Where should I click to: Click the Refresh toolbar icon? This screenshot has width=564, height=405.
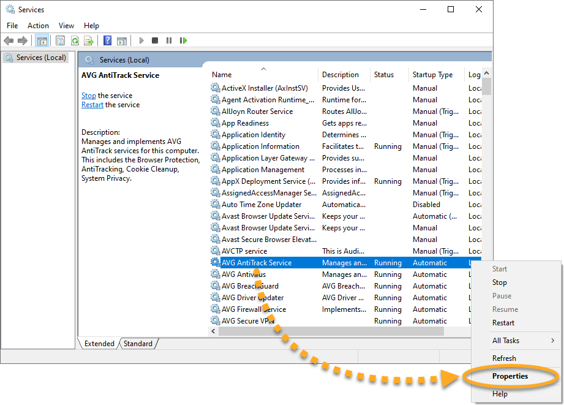(75, 41)
